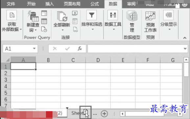Select column F header
The width and height of the screenshot is (190, 119).
[x=148, y=60]
